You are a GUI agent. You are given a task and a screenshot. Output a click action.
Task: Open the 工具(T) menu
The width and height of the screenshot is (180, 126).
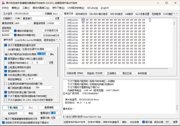26,8
